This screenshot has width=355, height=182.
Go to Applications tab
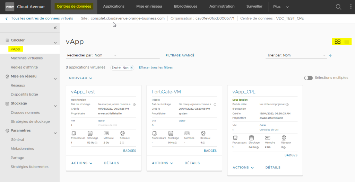click(x=114, y=7)
